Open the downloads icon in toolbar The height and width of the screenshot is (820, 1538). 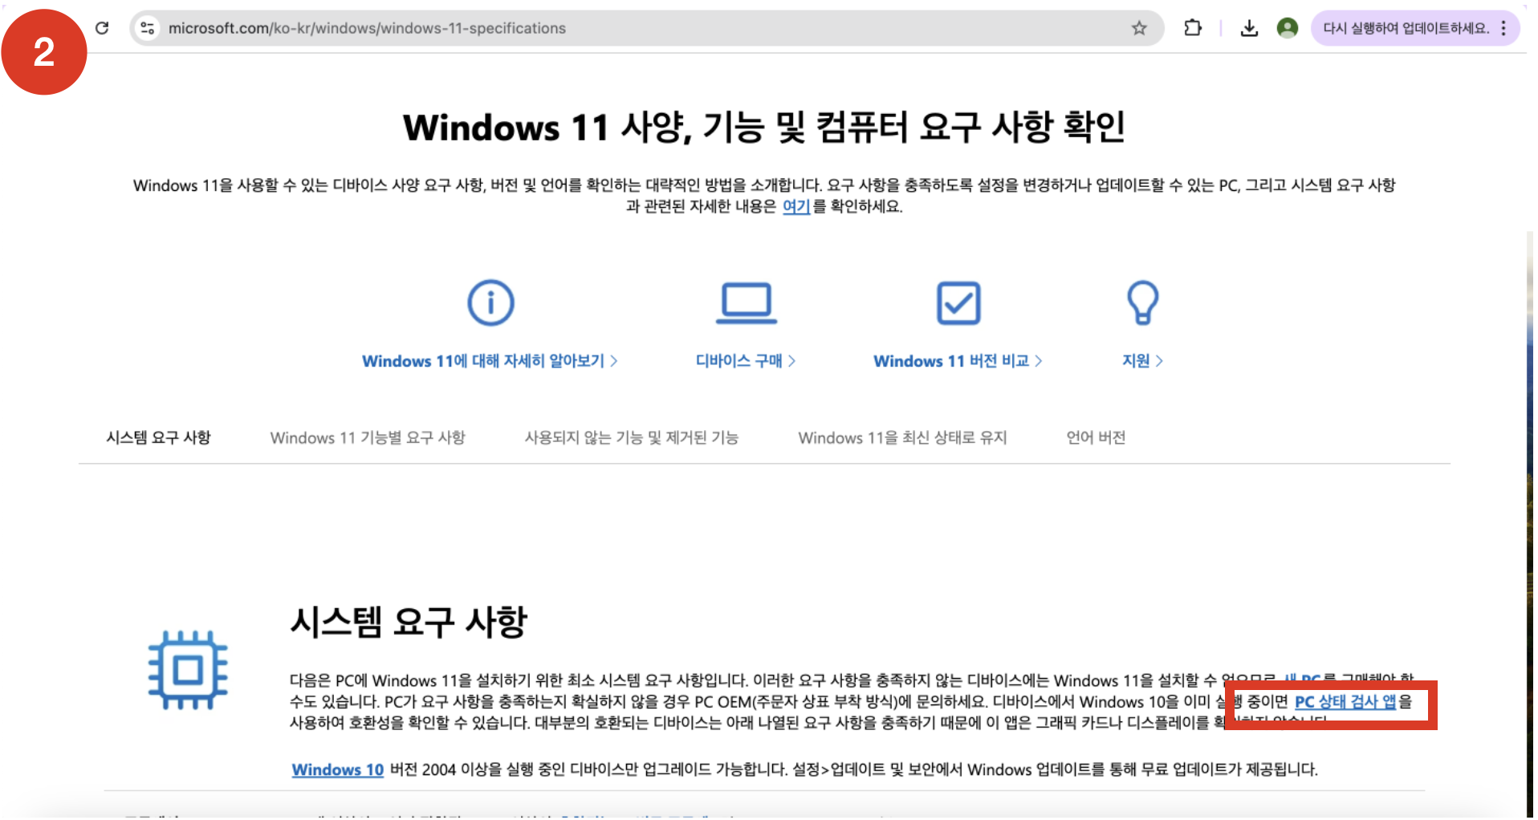(x=1249, y=28)
